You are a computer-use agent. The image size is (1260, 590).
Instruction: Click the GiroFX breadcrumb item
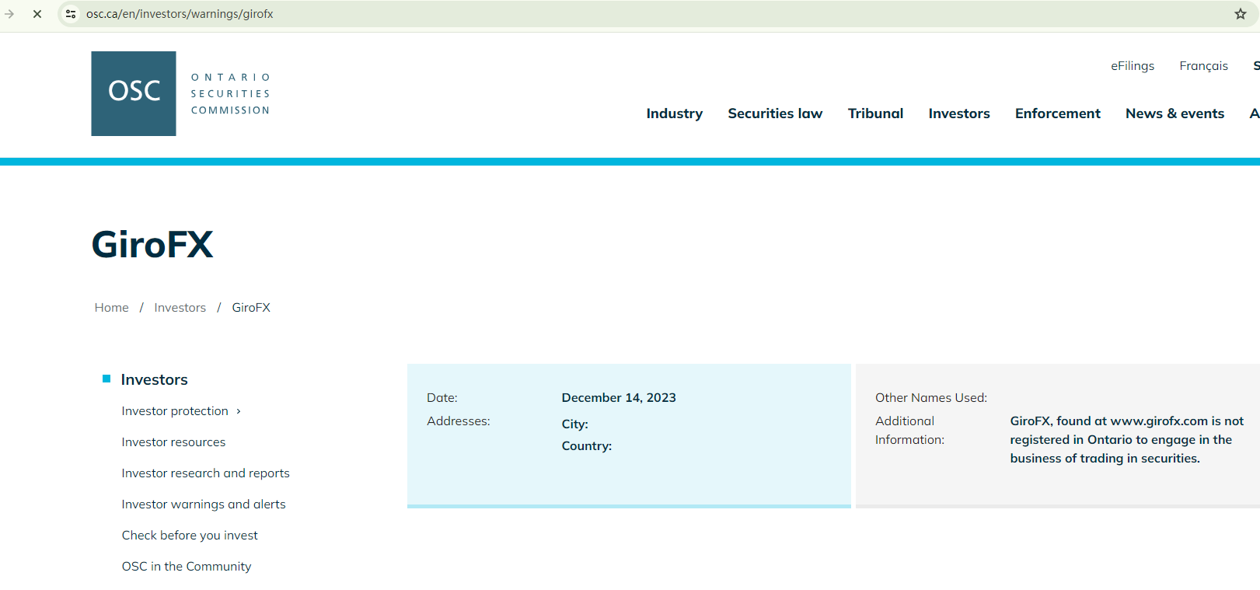251,308
